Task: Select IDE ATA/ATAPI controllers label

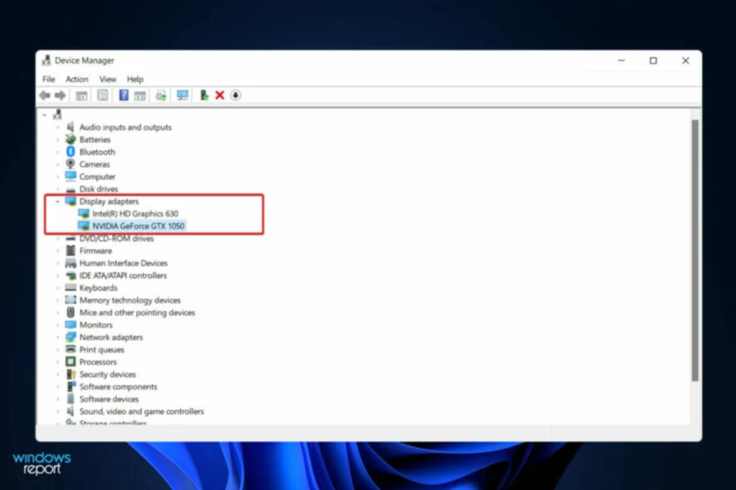Action: (123, 276)
